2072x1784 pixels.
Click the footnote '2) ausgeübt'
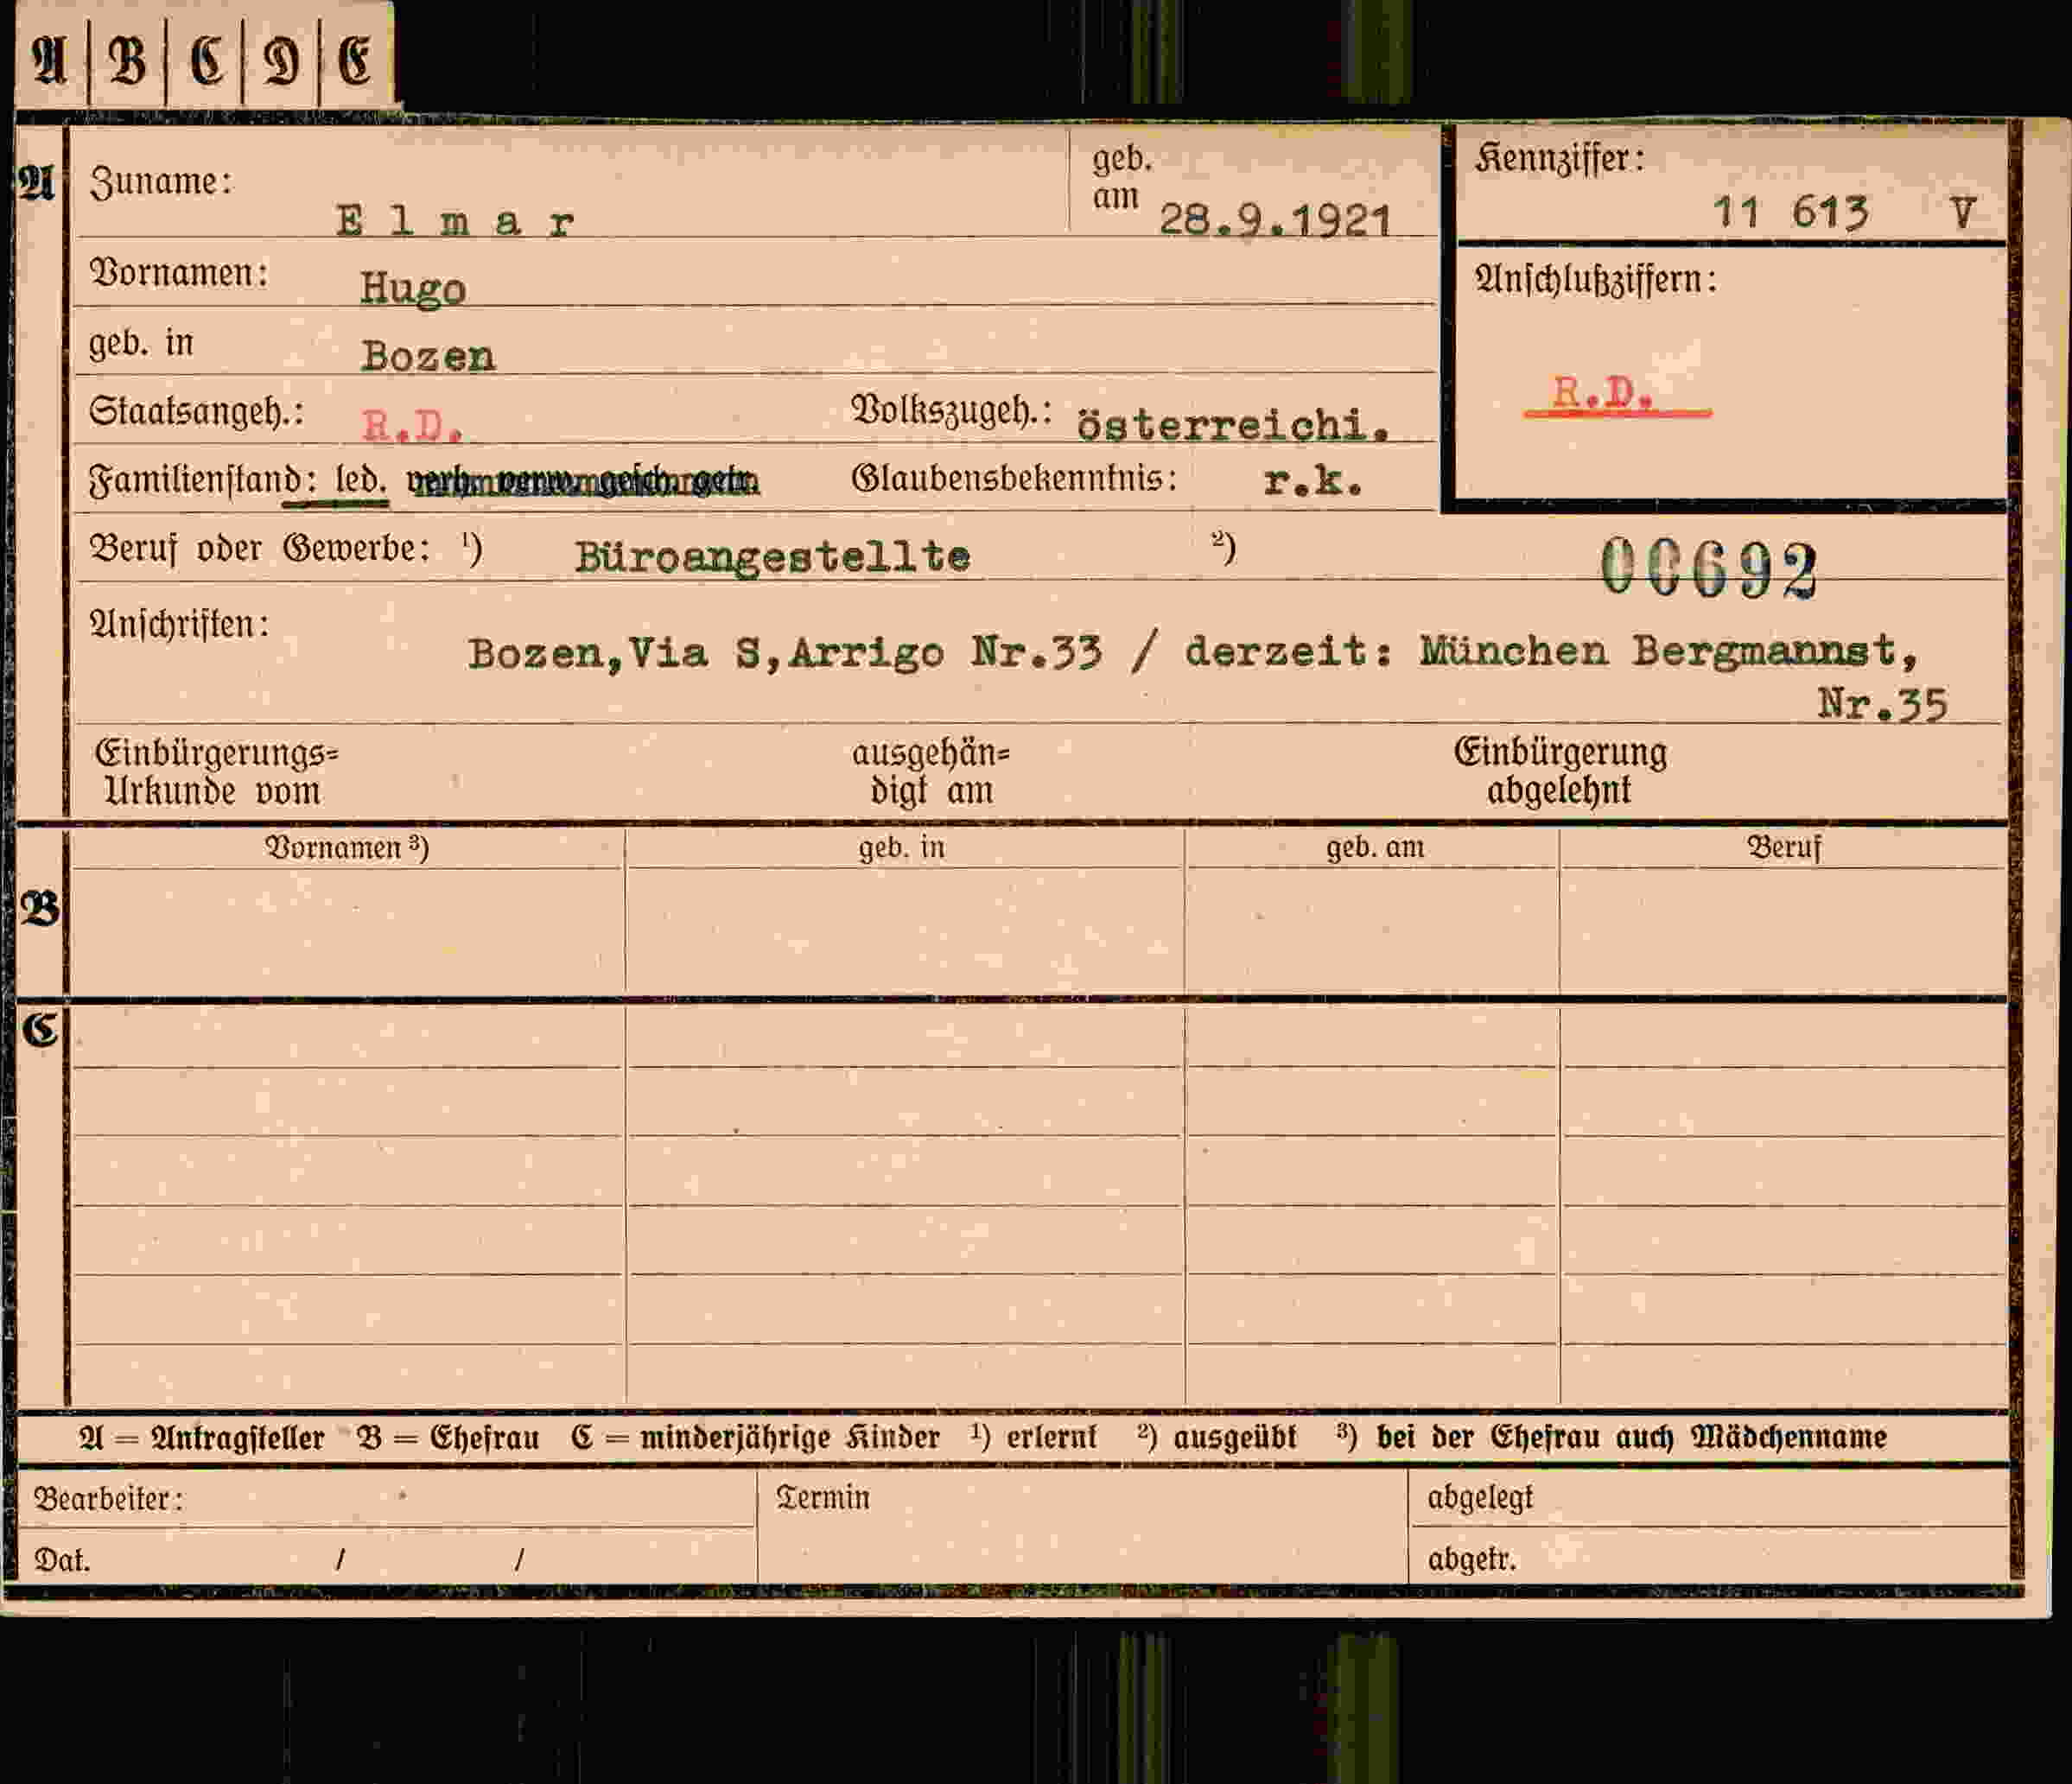coord(1216,1437)
